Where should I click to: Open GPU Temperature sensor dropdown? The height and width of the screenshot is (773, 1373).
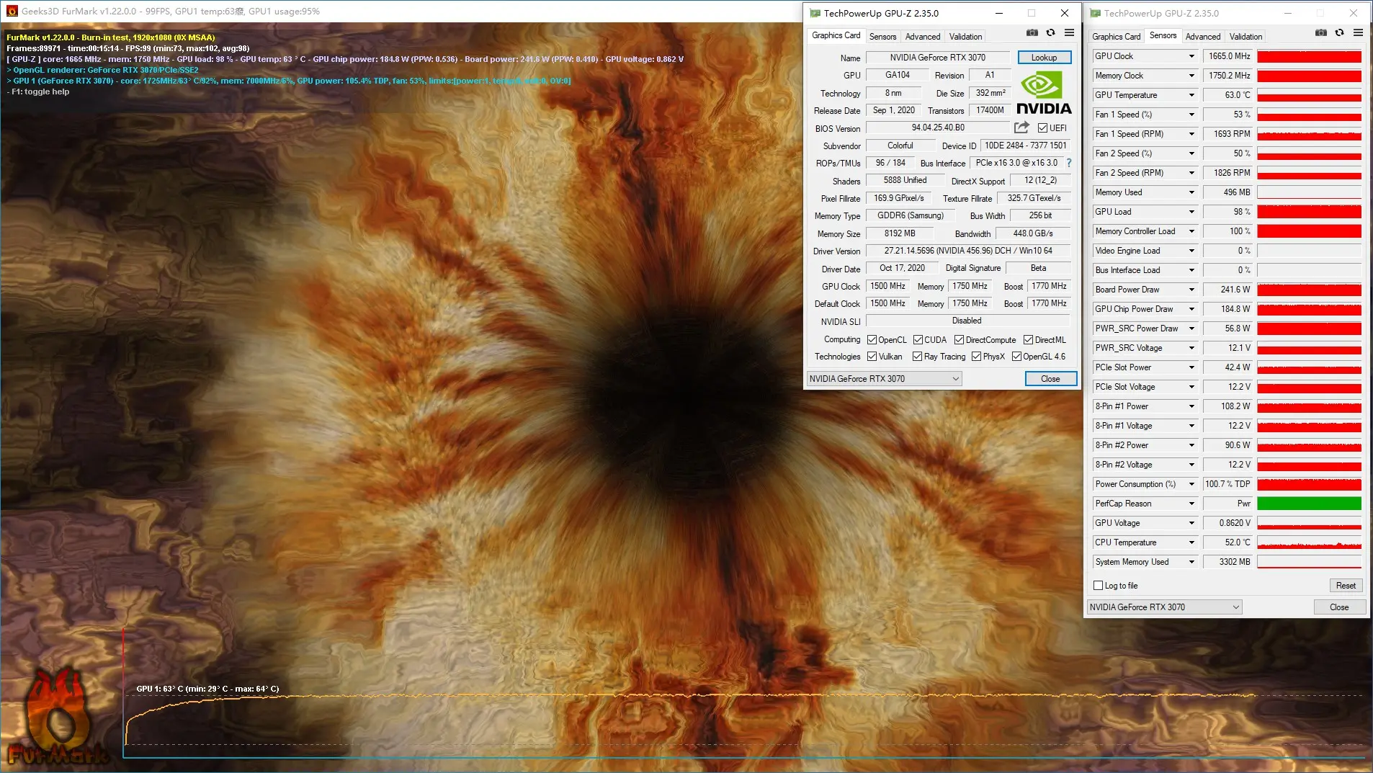click(x=1191, y=95)
